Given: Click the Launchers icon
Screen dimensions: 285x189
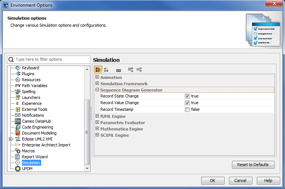Looking at the screenshot, I should 18,97.
